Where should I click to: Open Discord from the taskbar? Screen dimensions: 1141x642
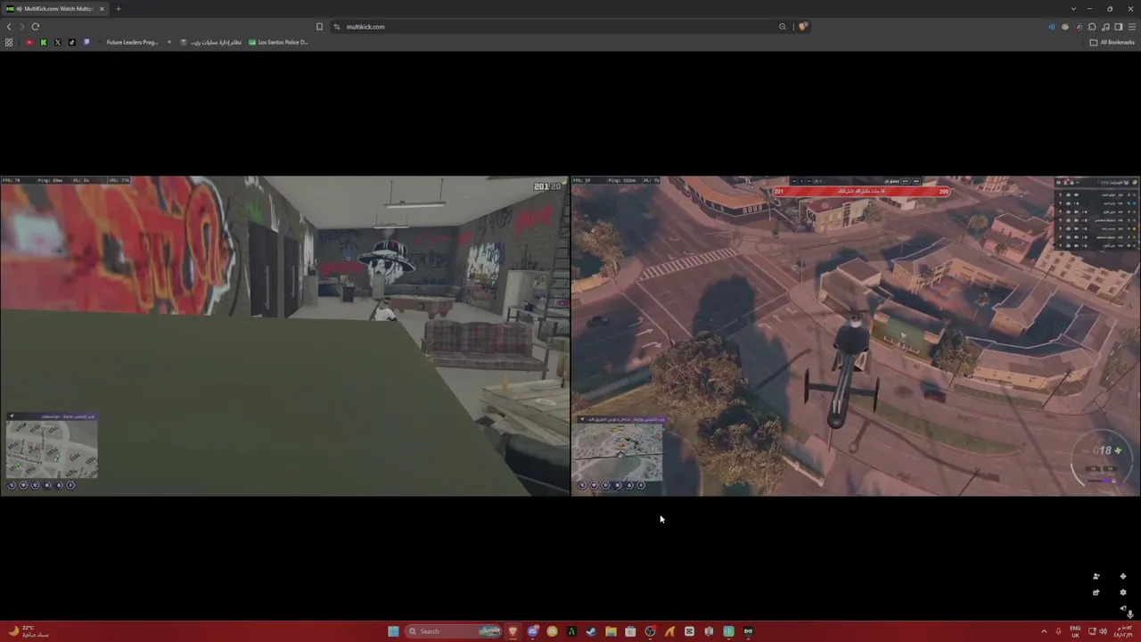(532, 631)
